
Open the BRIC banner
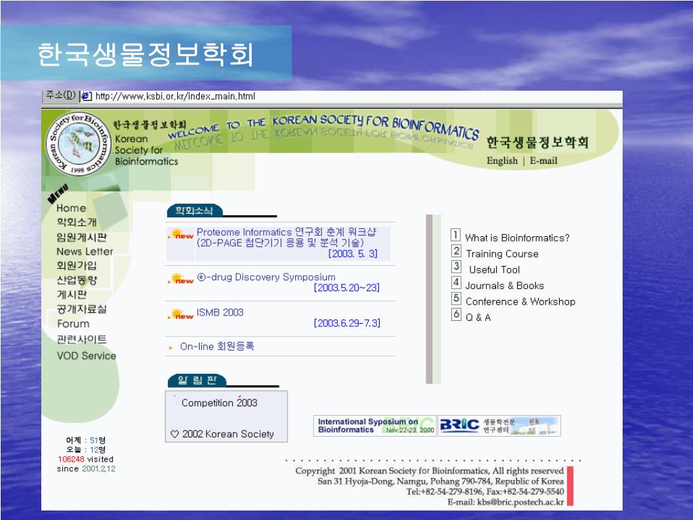coord(499,426)
